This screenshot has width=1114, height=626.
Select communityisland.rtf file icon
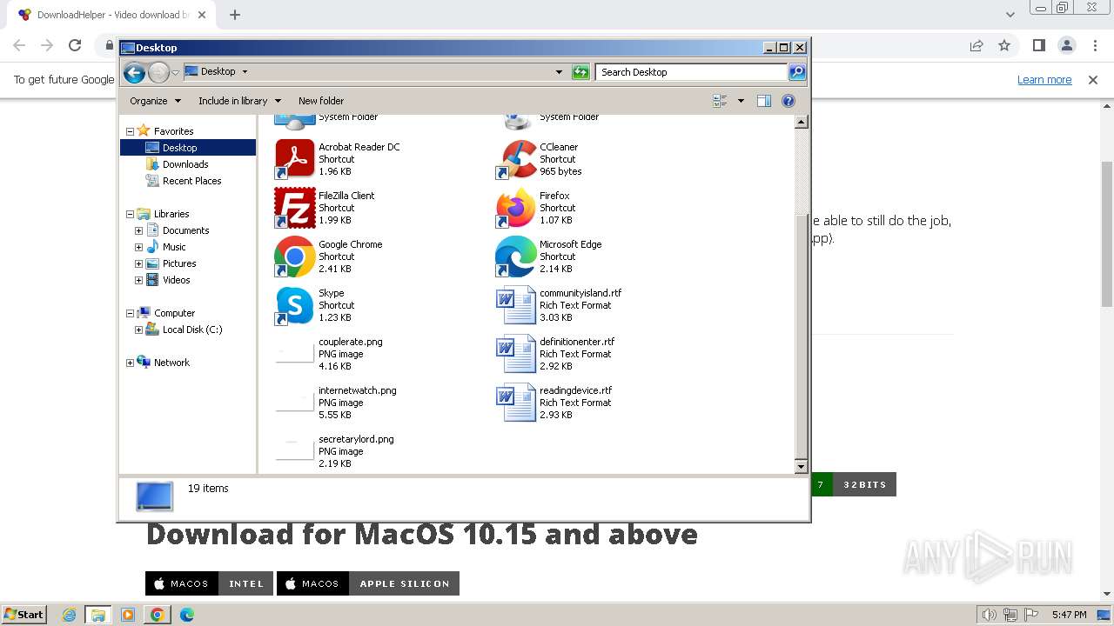515,305
